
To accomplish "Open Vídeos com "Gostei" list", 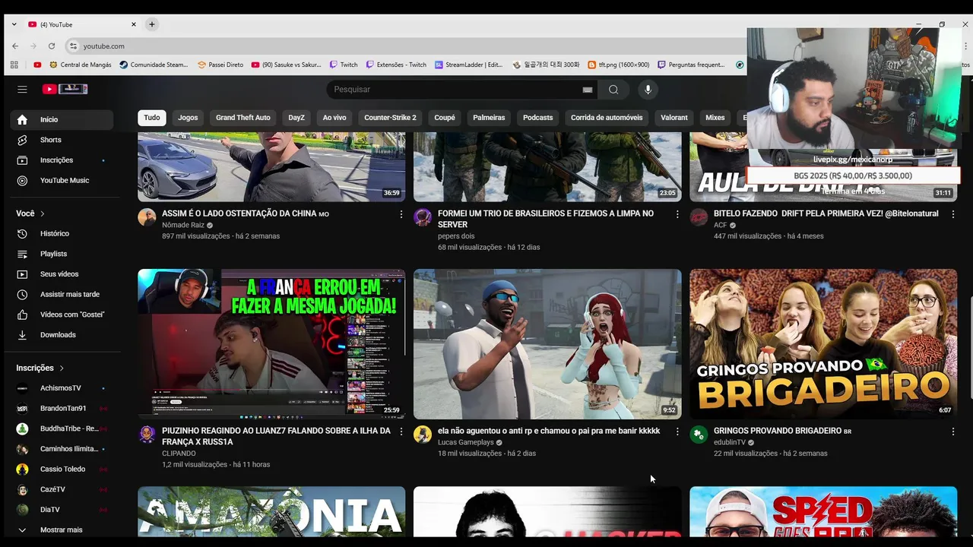I will click(62, 315).
